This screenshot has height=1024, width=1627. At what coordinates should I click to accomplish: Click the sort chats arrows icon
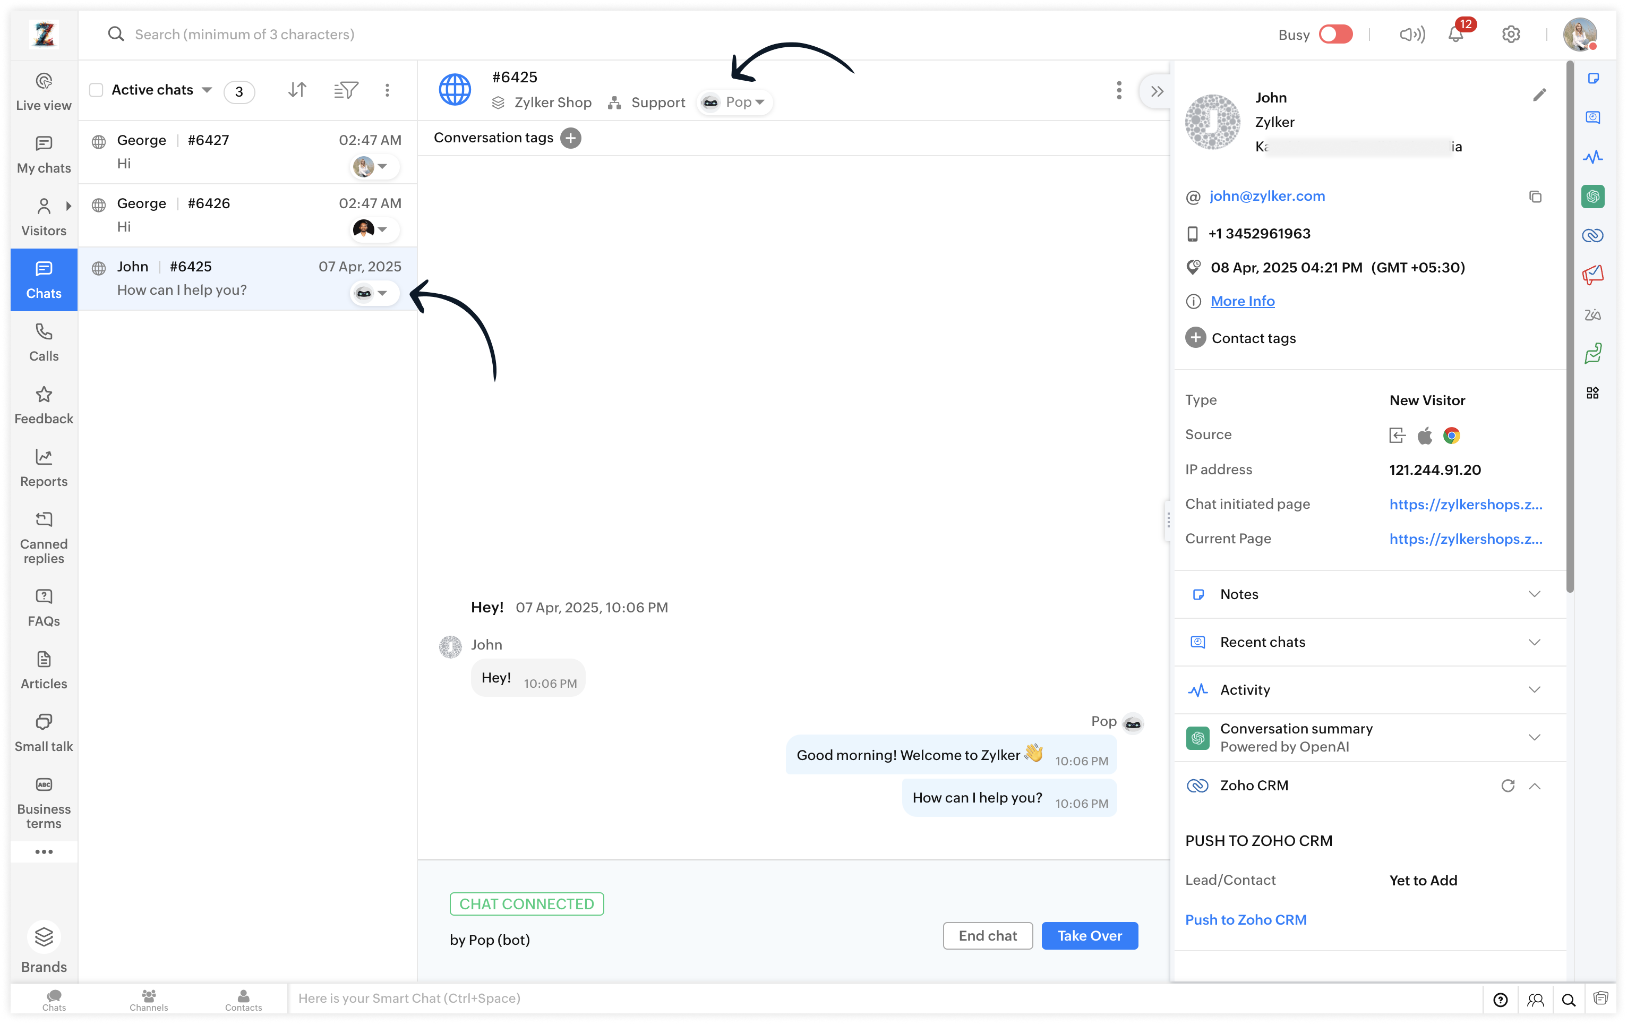coord(297,90)
